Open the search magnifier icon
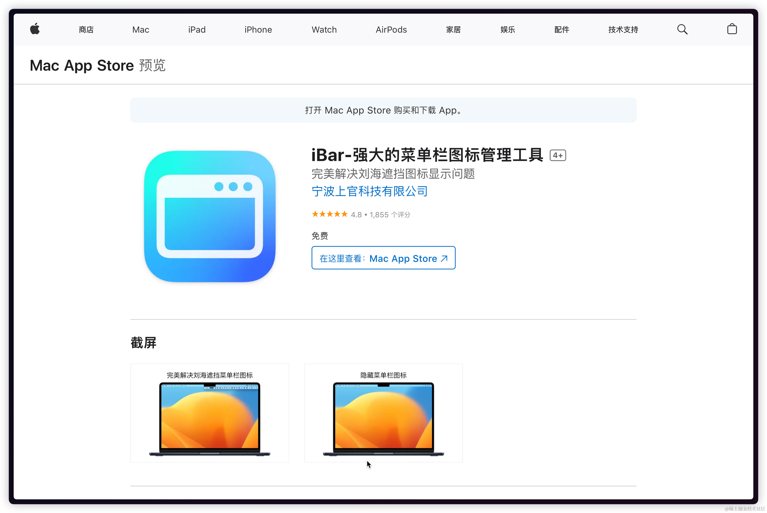This screenshot has width=767, height=513. point(682,29)
